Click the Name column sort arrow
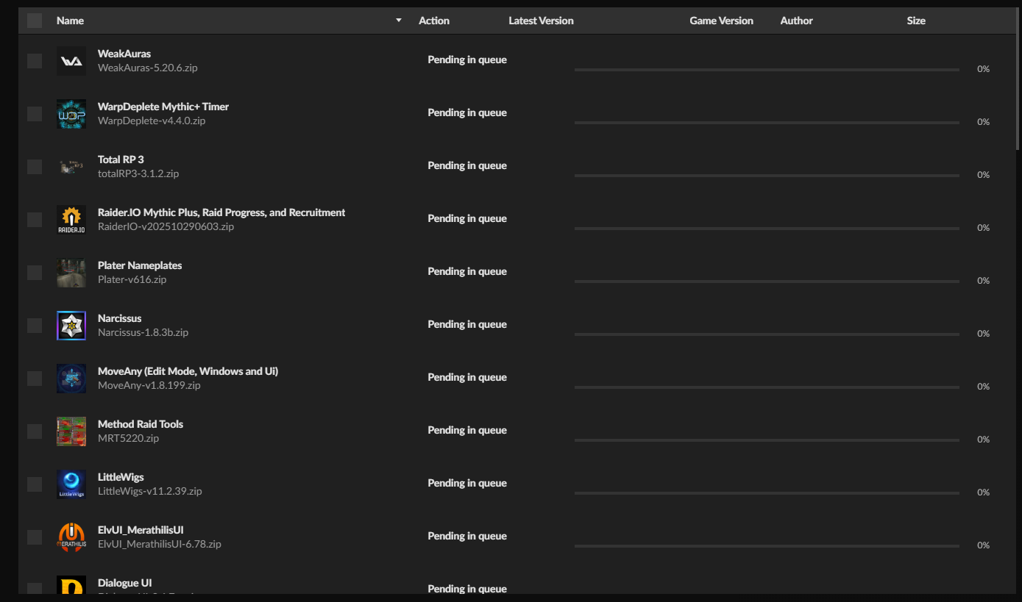 click(x=399, y=21)
